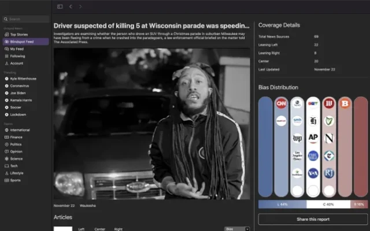Click the Search field in sidebar
This screenshot has height=231, width=370.
click(25, 19)
